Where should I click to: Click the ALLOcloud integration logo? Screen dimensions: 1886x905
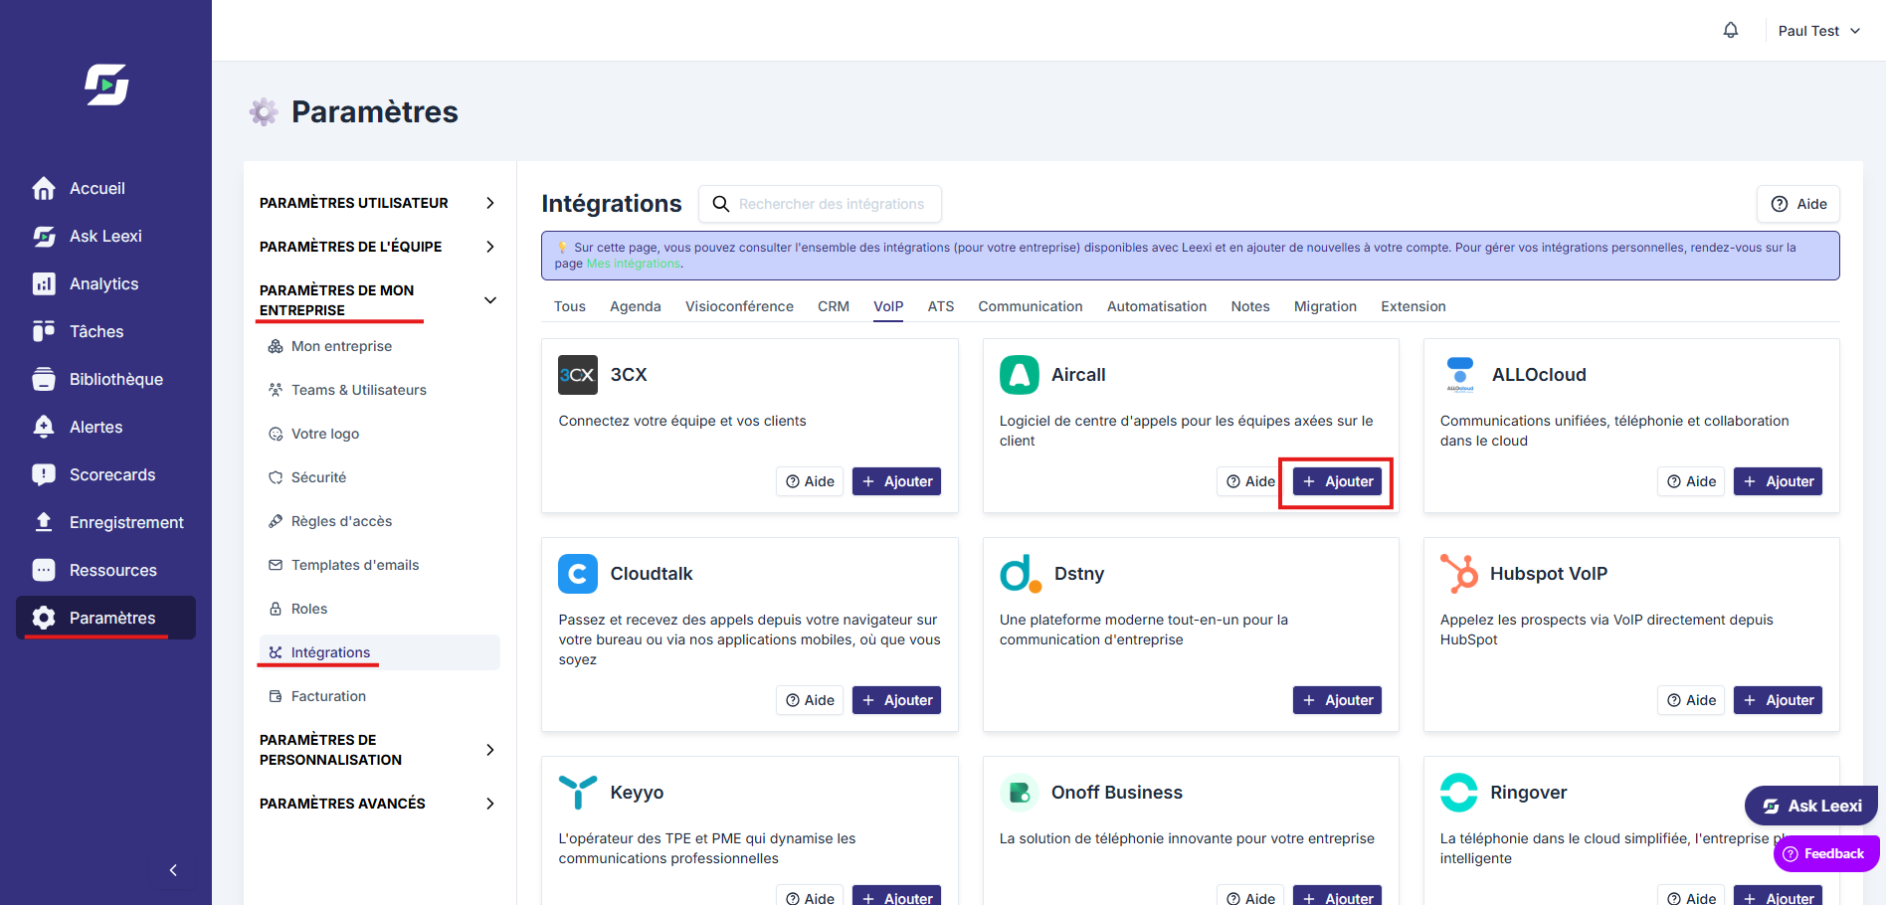(x=1459, y=375)
